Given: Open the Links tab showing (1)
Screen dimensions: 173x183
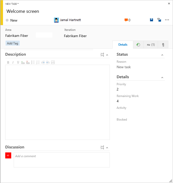Looking at the screenshot, I should (151, 45).
